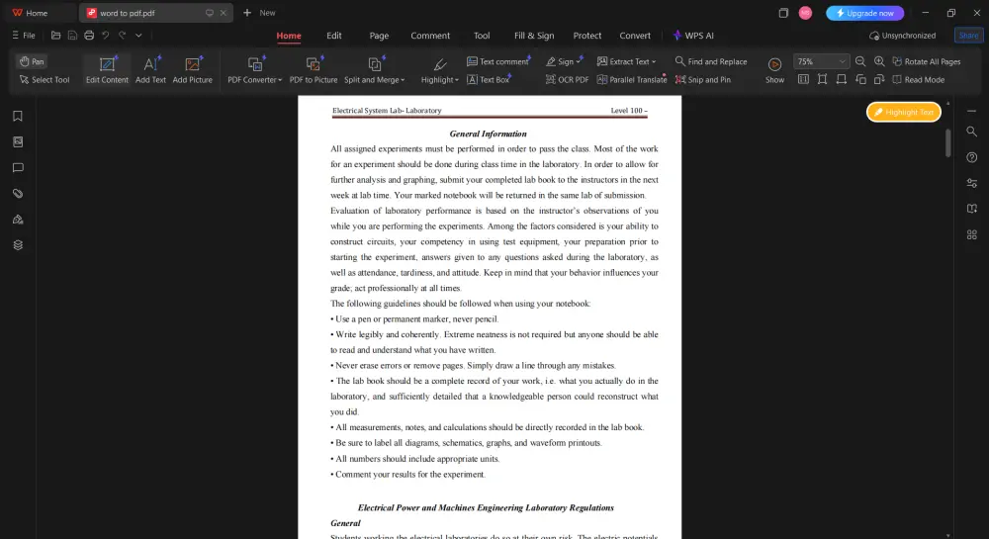Open the Protect ribbon tab

[x=586, y=36]
